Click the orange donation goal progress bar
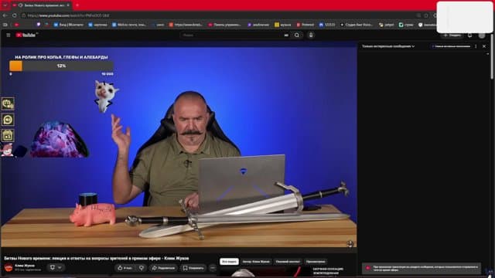This screenshot has height=278, width=495. click(61, 66)
